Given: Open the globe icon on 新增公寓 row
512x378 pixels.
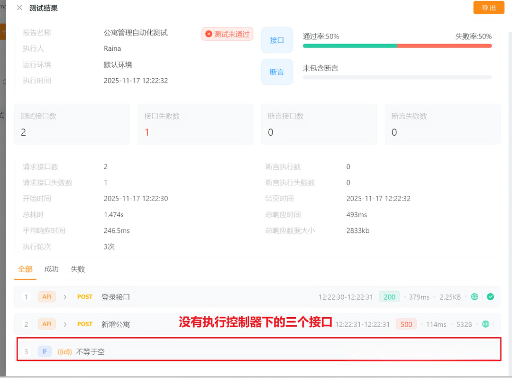Looking at the screenshot, I should [485, 324].
